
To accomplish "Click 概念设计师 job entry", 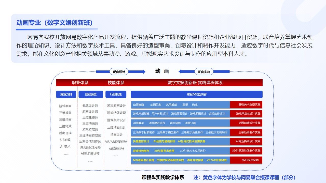I will [x=90, y=105].
